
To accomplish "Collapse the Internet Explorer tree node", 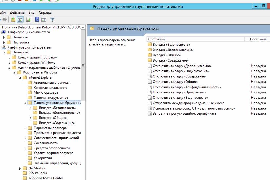I will pos(20,78).
